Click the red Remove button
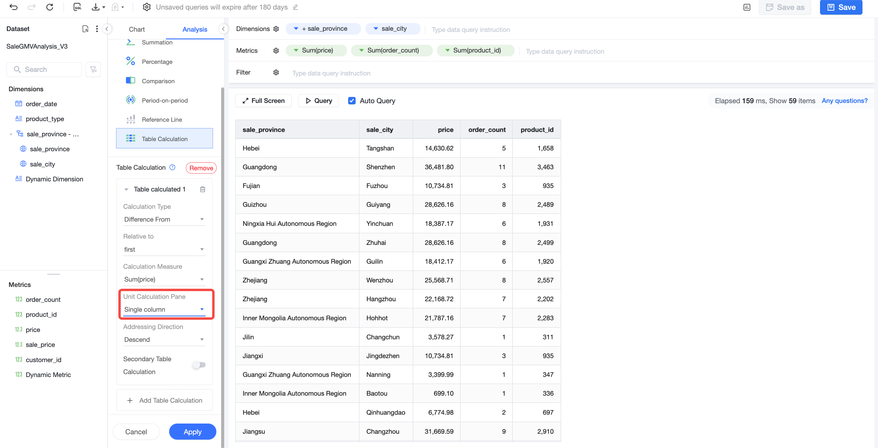 pos(201,168)
